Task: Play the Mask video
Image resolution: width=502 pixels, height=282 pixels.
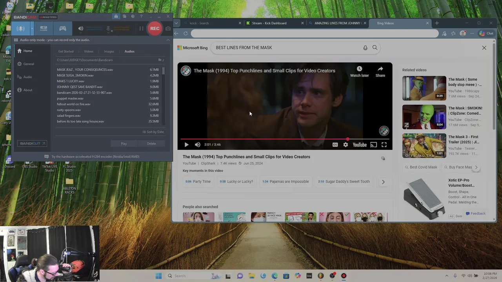Action: point(186,145)
